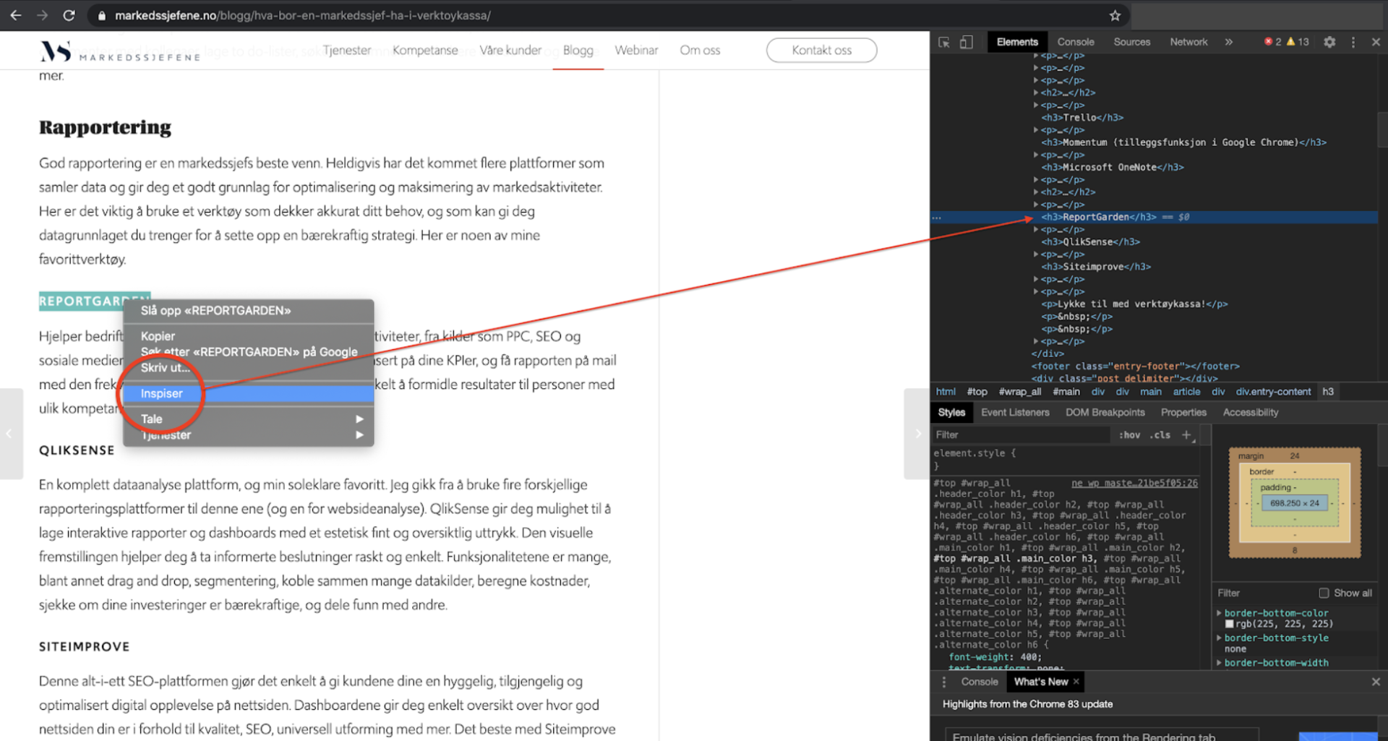Switch to the DevTools Console tab at top
1388x741 pixels.
1076,42
